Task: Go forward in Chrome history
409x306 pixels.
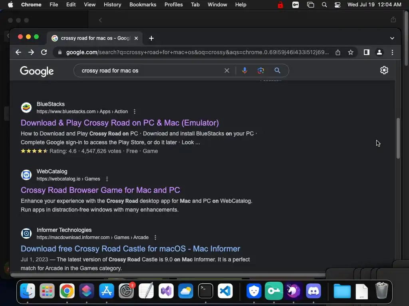Action: (x=31, y=52)
